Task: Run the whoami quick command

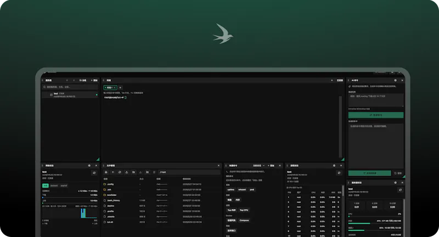Action: [x=242, y=190]
